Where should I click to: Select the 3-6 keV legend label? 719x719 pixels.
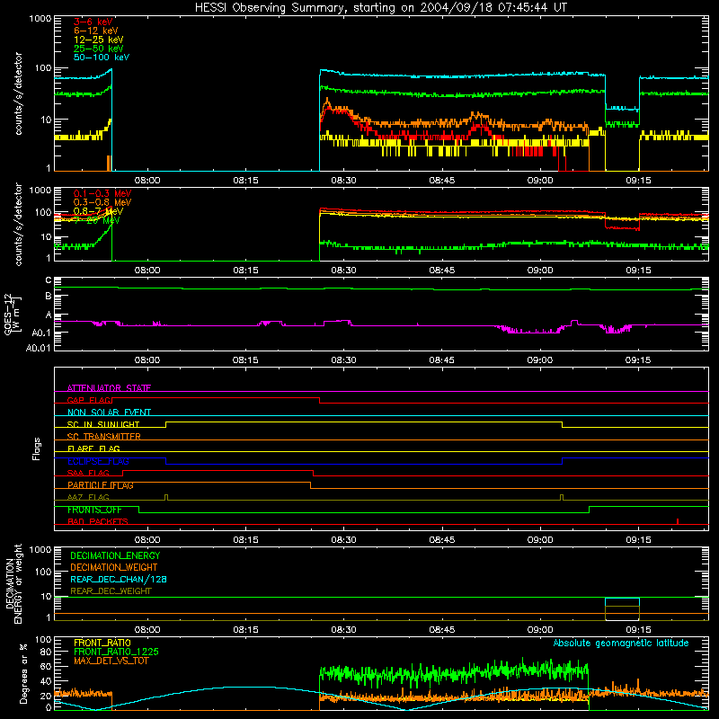[x=93, y=22]
